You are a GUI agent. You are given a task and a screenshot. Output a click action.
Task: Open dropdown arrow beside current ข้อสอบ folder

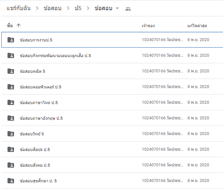click(x=117, y=8)
